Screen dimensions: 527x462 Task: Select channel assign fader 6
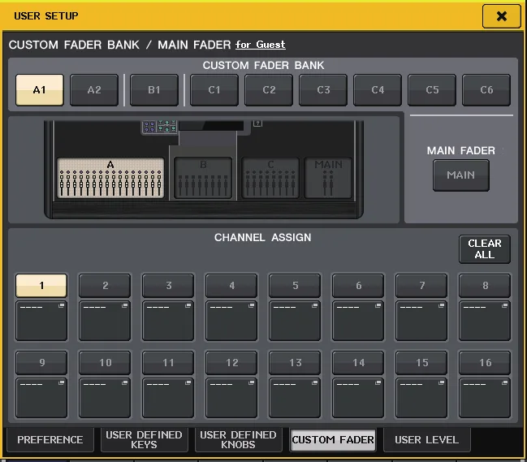click(358, 286)
